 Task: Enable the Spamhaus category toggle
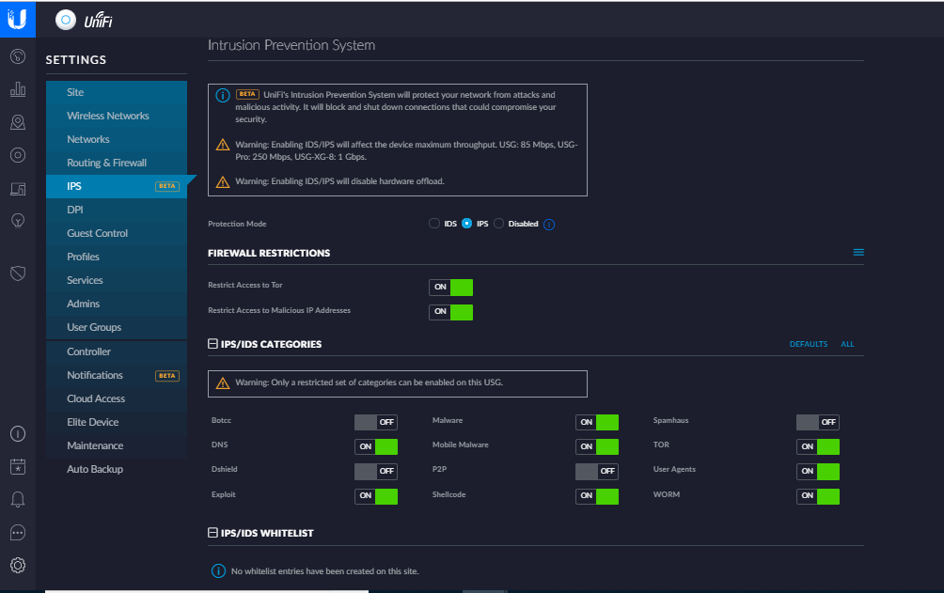pos(818,422)
